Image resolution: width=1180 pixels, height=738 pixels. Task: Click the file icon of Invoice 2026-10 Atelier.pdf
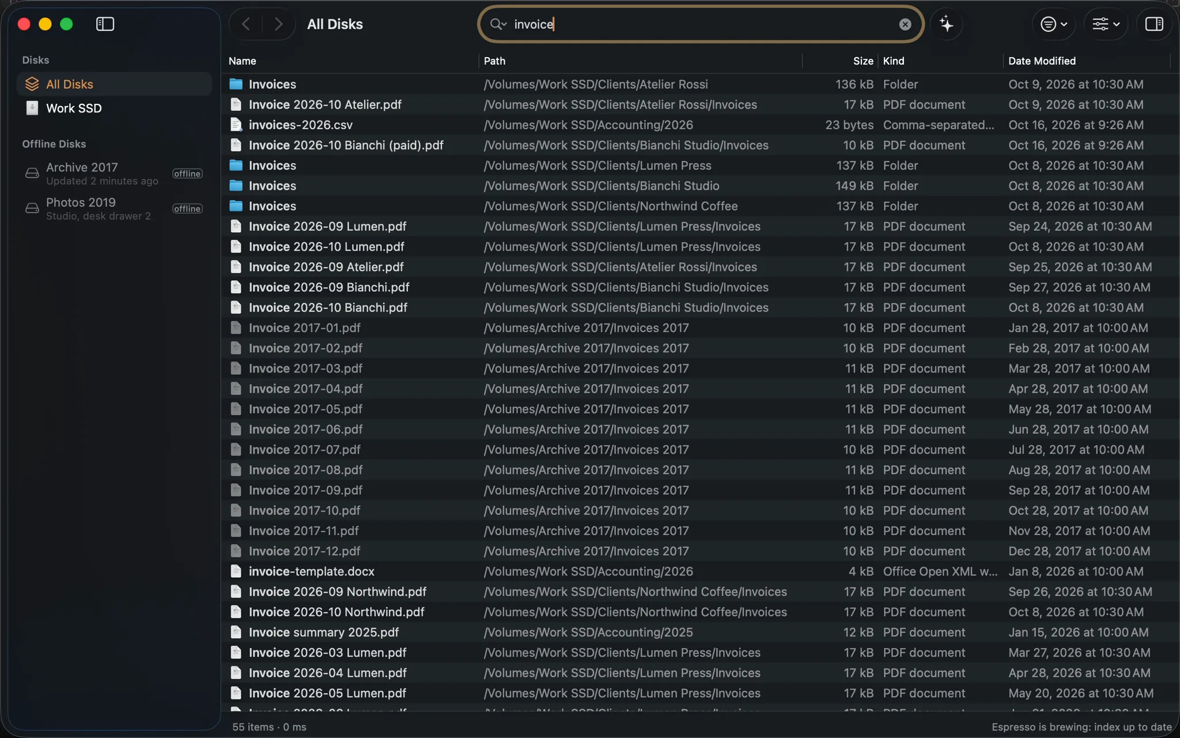click(x=236, y=104)
